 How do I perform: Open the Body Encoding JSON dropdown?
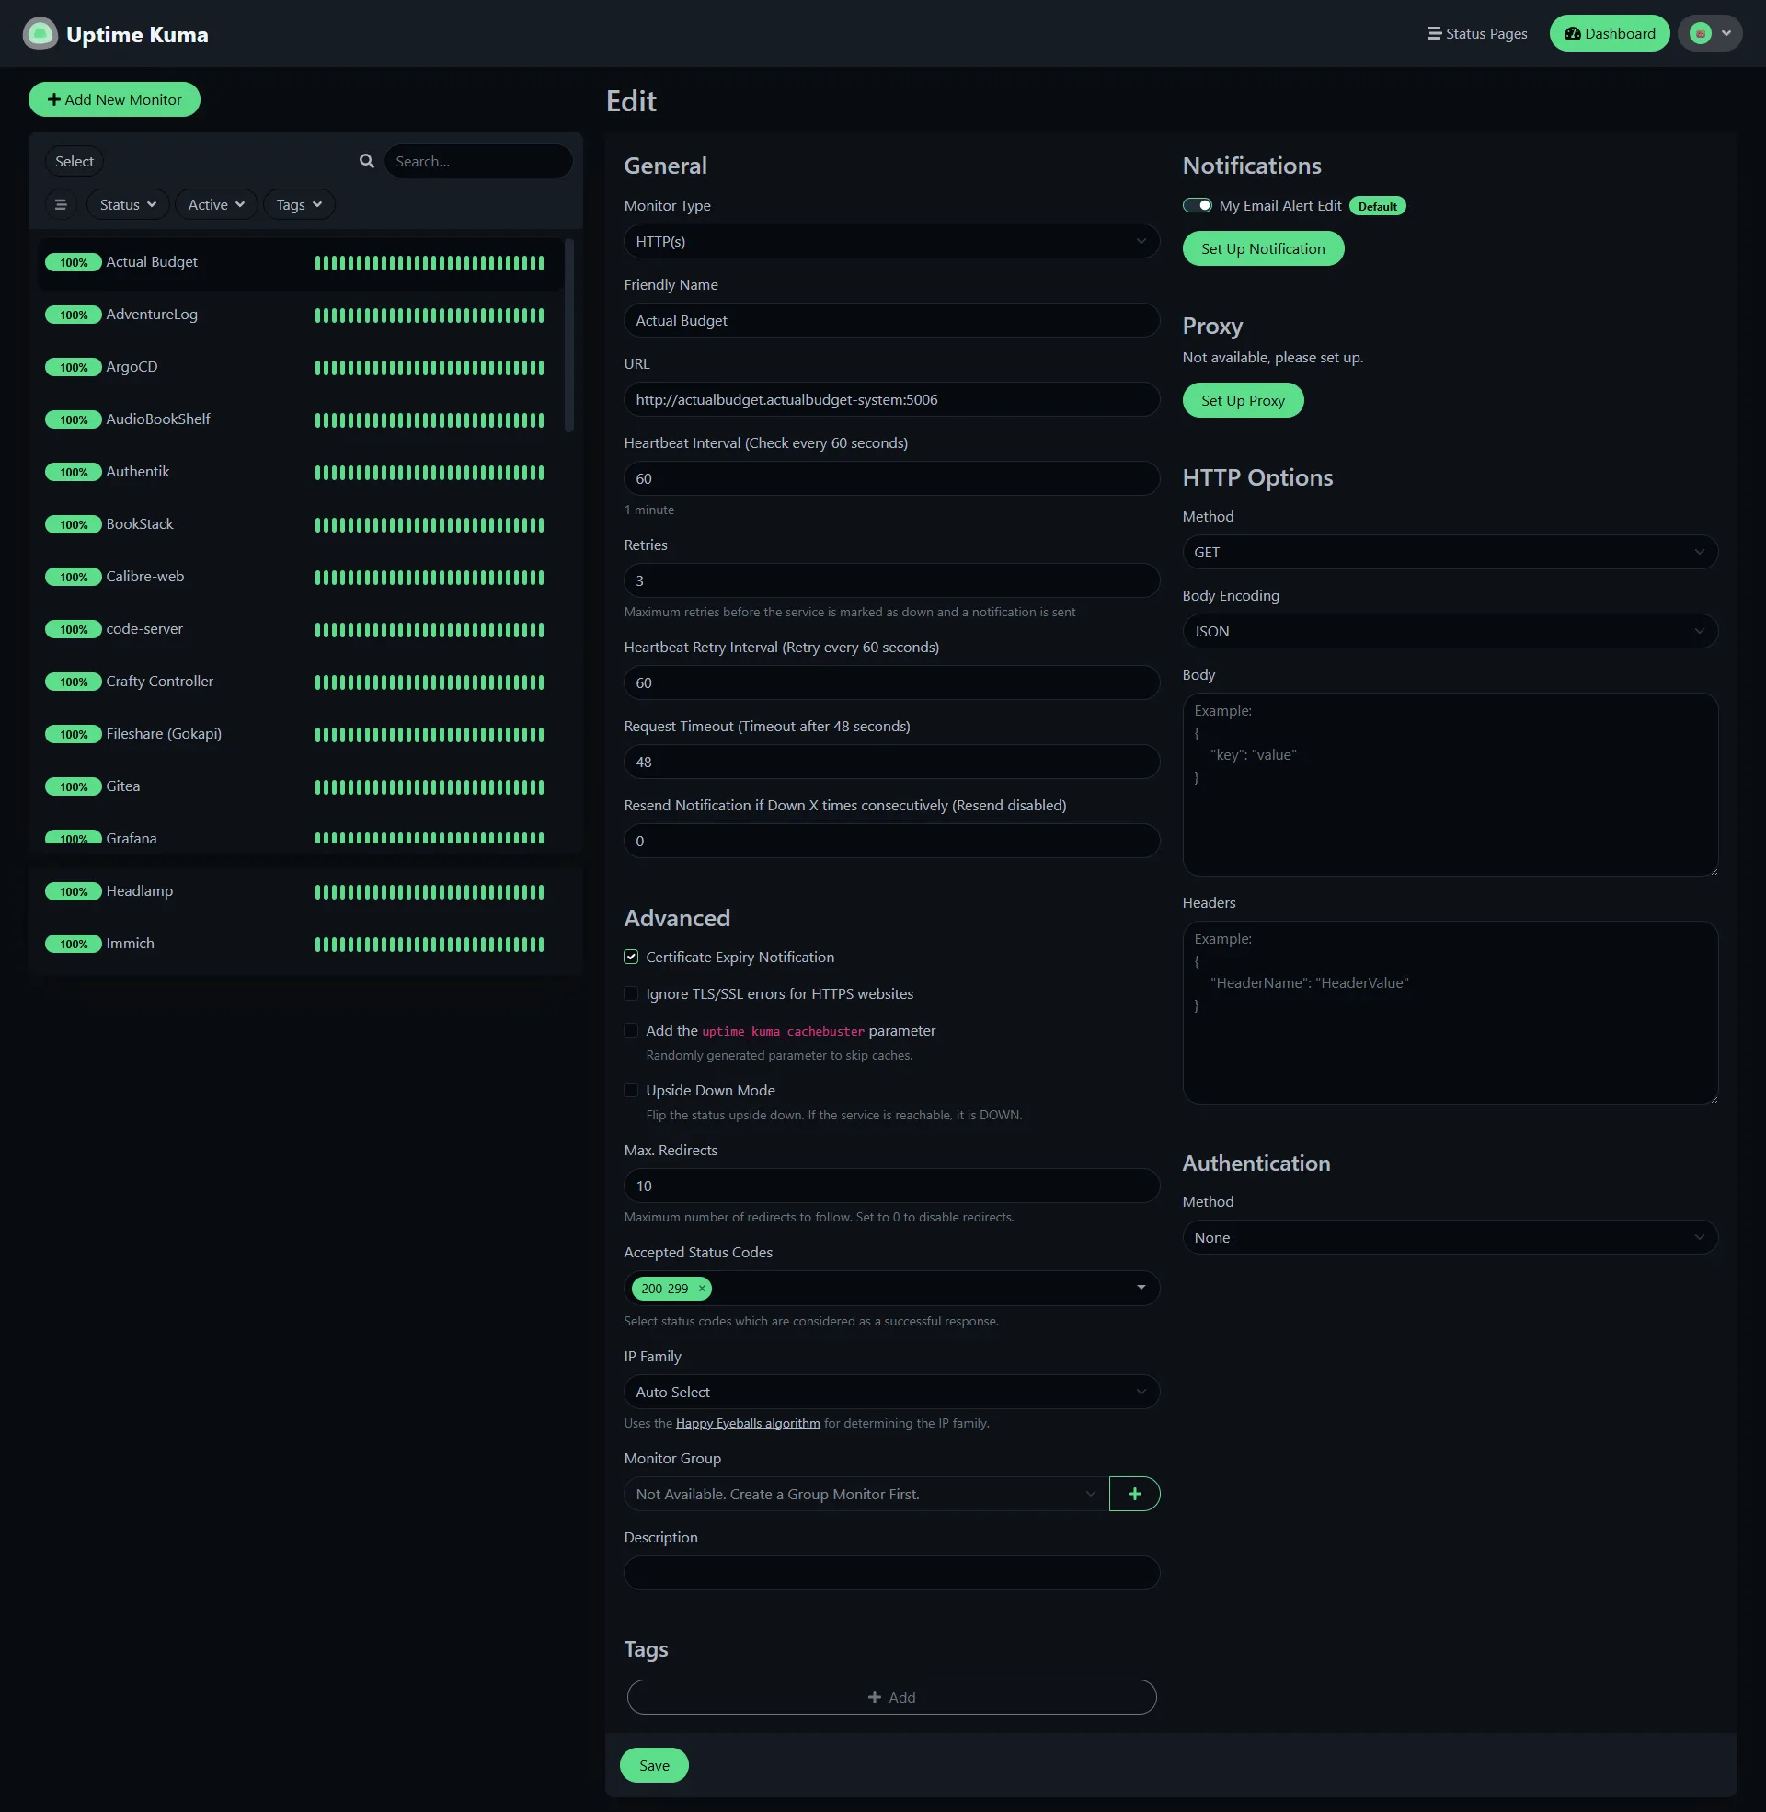(x=1450, y=631)
